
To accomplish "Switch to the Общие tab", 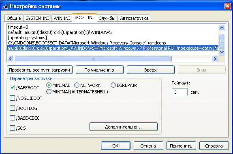I will tap(14, 18).
